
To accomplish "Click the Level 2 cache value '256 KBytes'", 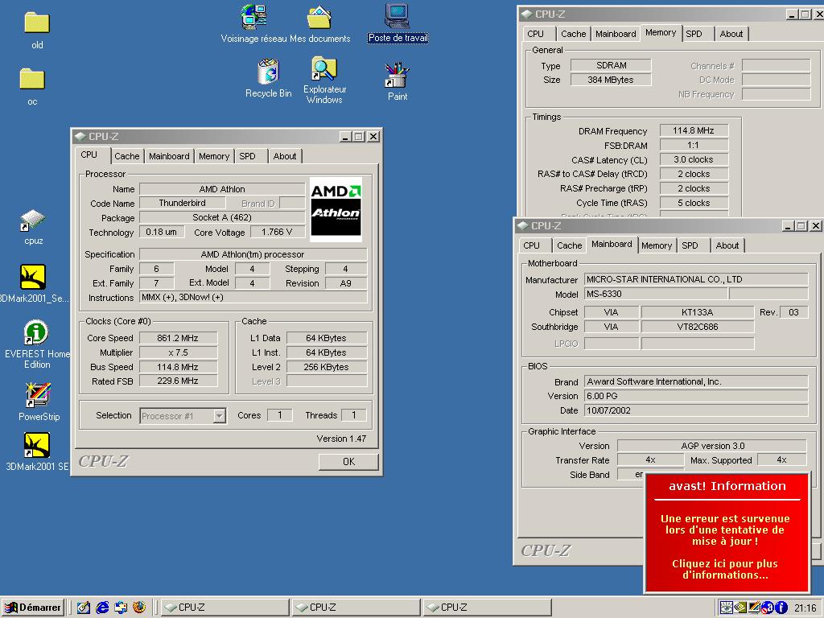I will (x=327, y=367).
